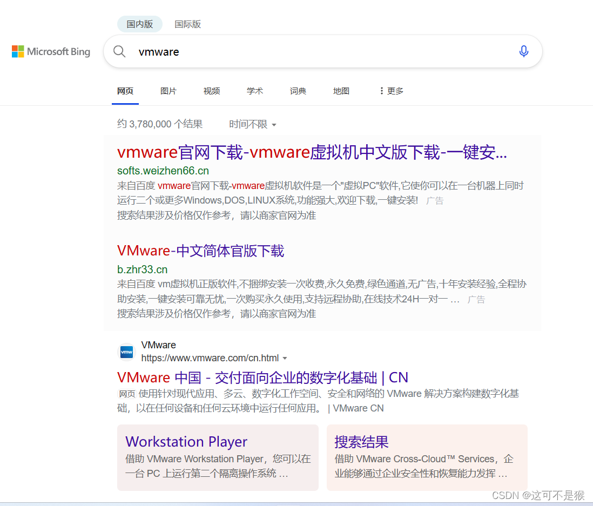Click the VMware site favicon
Viewport: 593px width, 506px height.
tap(126, 352)
